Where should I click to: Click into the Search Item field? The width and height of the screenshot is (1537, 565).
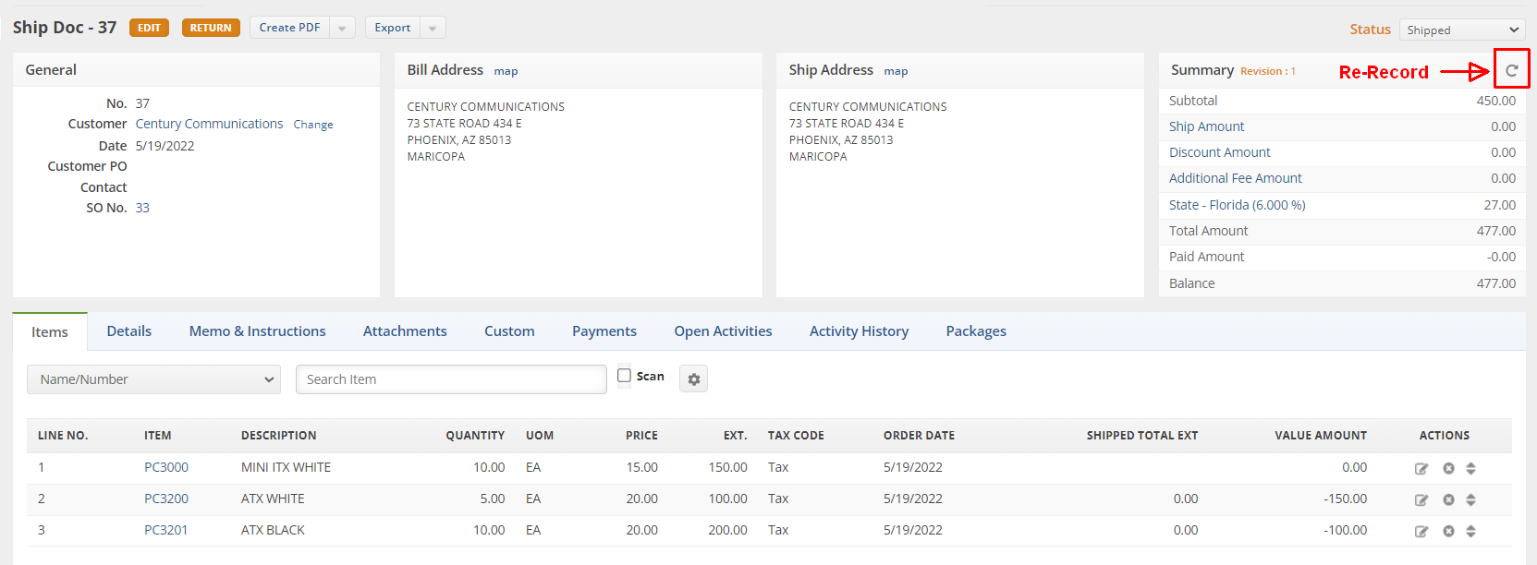coord(451,379)
